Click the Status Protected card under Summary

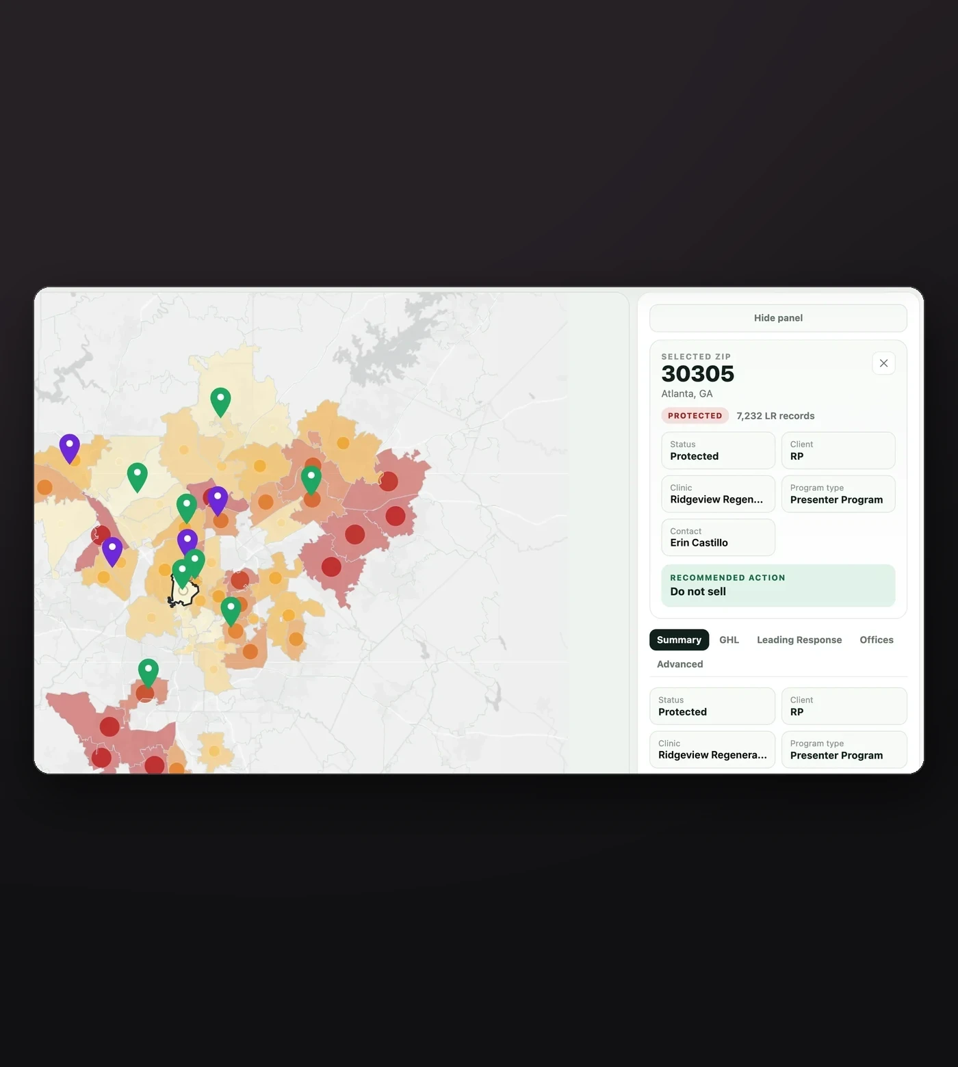[712, 706]
